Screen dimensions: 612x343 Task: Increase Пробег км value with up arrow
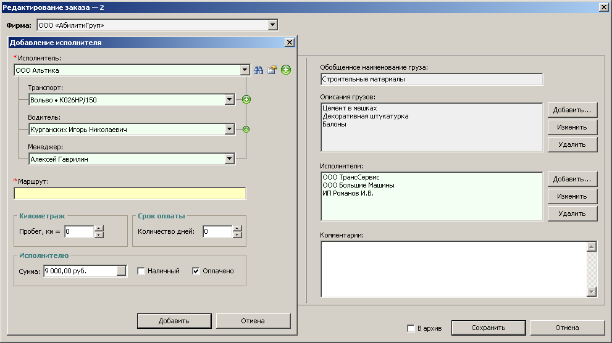coord(99,228)
